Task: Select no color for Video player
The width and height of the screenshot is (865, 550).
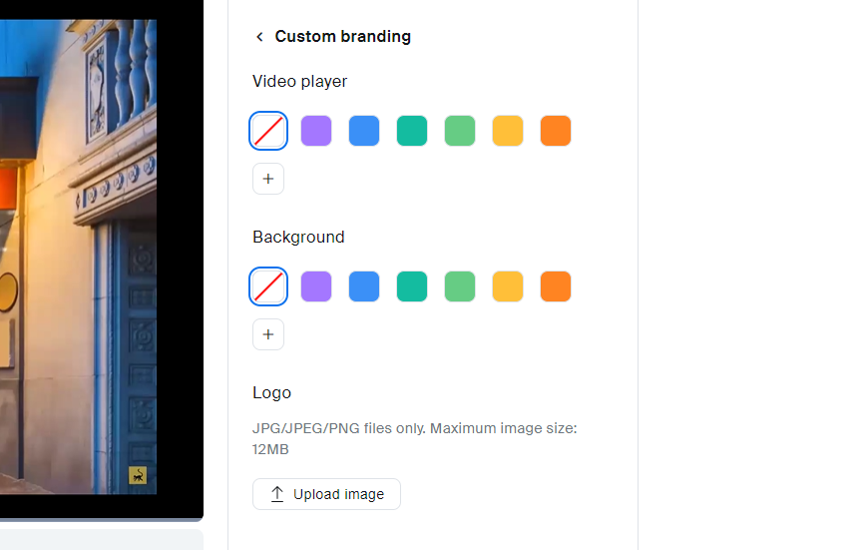Action: (268, 131)
